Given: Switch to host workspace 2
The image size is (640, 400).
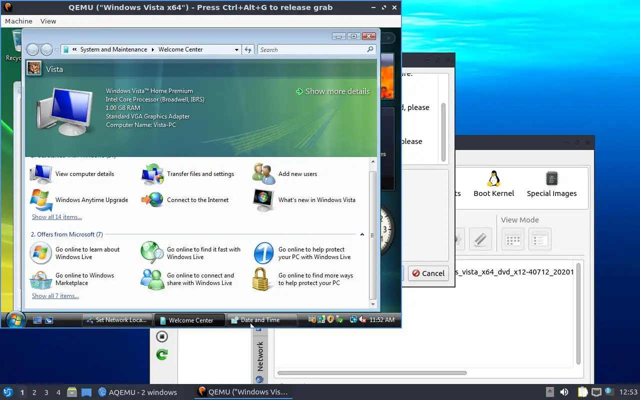Looking at the screenshot, I should (x=34, y=392).
